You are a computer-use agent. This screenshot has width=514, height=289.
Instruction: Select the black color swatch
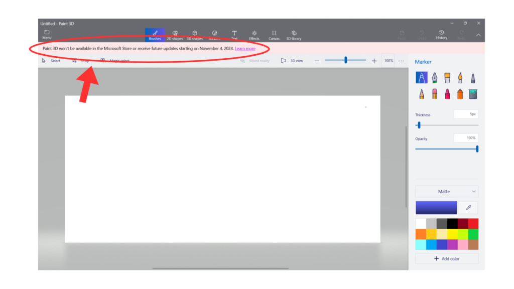tap(452, 223)
